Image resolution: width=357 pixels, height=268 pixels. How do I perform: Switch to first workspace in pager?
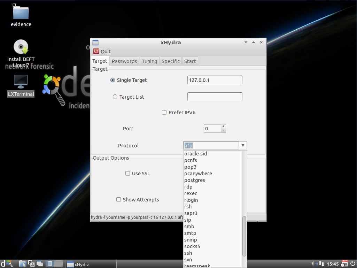pyautogui.click(x=50, y=264)
